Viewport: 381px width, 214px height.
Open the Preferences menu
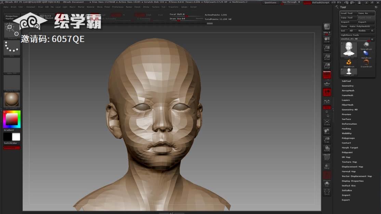(118, 7)
